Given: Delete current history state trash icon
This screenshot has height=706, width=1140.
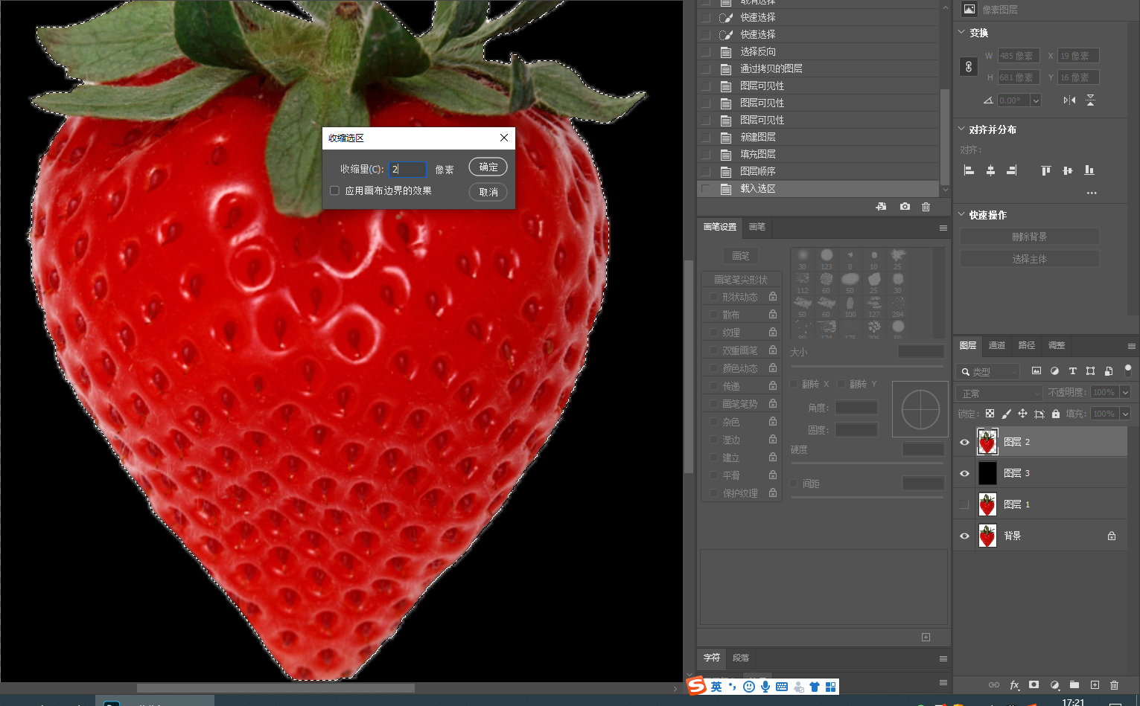Looking at the screenshot, I should [x=926, y=207].
